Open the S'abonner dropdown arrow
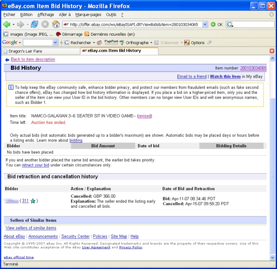The width and height of the screenshot is (277, 269). 181,42
